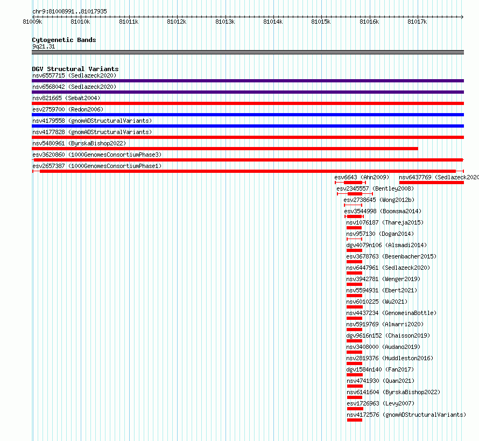The width and height of the screenshot is (479, 441).
Task: Click the purple bar under nsv6568042
Action: pyautogui.click(x=248, y=92)
